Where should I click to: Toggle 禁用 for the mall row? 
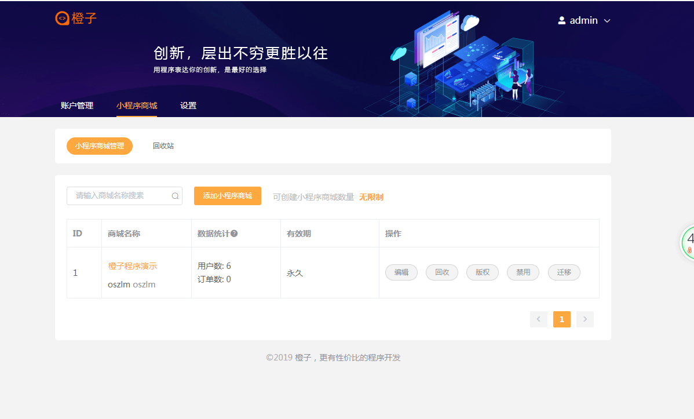click(x=523, y=272)
